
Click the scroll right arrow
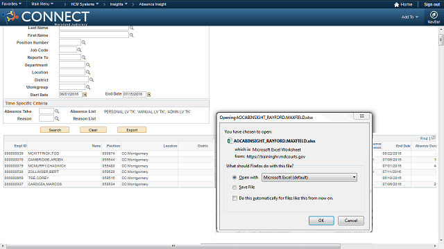[435, 246]
